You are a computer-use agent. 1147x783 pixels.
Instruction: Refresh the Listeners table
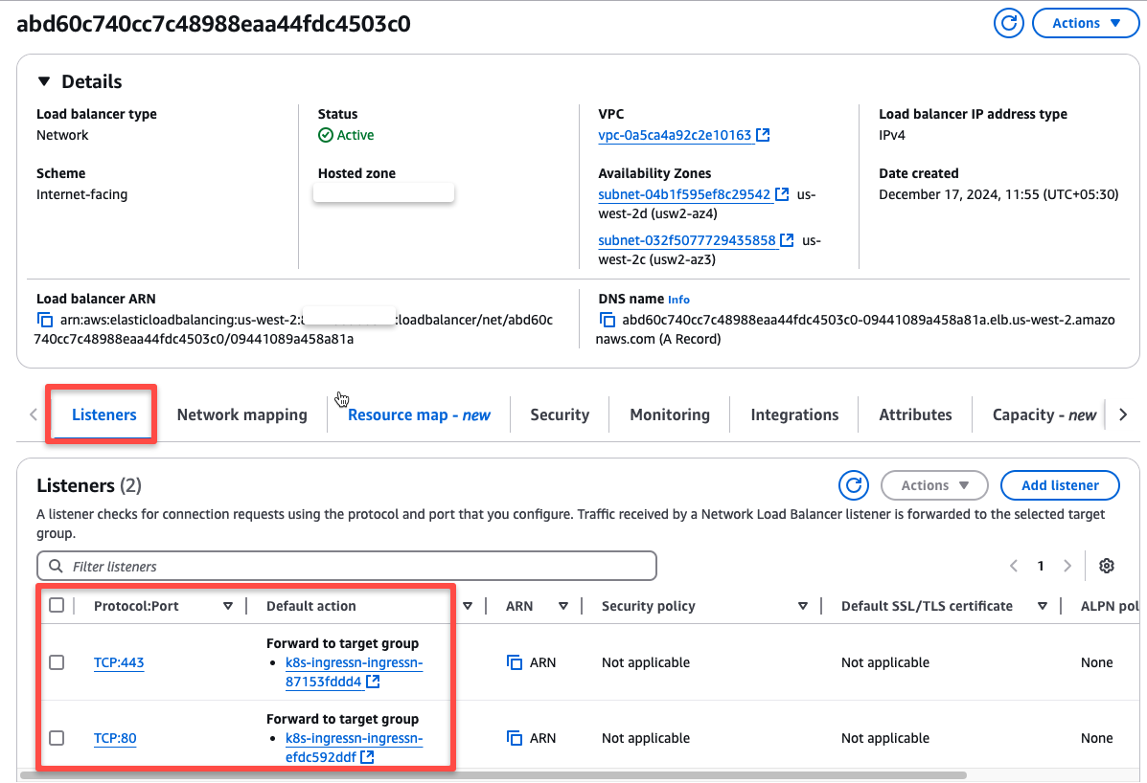click(x=854, y=484)
